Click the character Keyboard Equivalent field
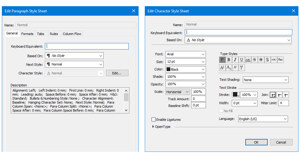The width and height of the screenshot is (300, 158). click(x=239, y=32)
